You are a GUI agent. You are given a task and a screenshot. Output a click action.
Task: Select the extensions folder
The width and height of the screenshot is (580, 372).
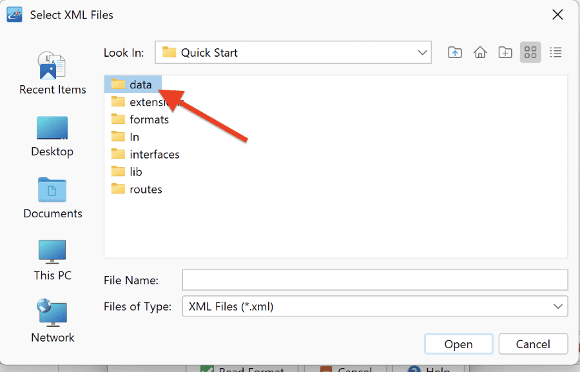147,102
